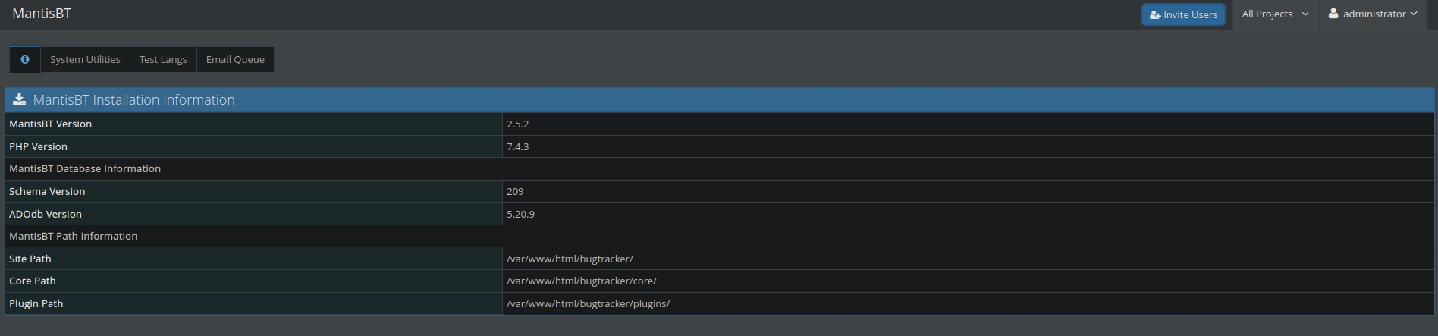The width and height of the screenshot is (1438, 336).
Task: Open the Test Langs tab
Action: click(x=163, y=59)
